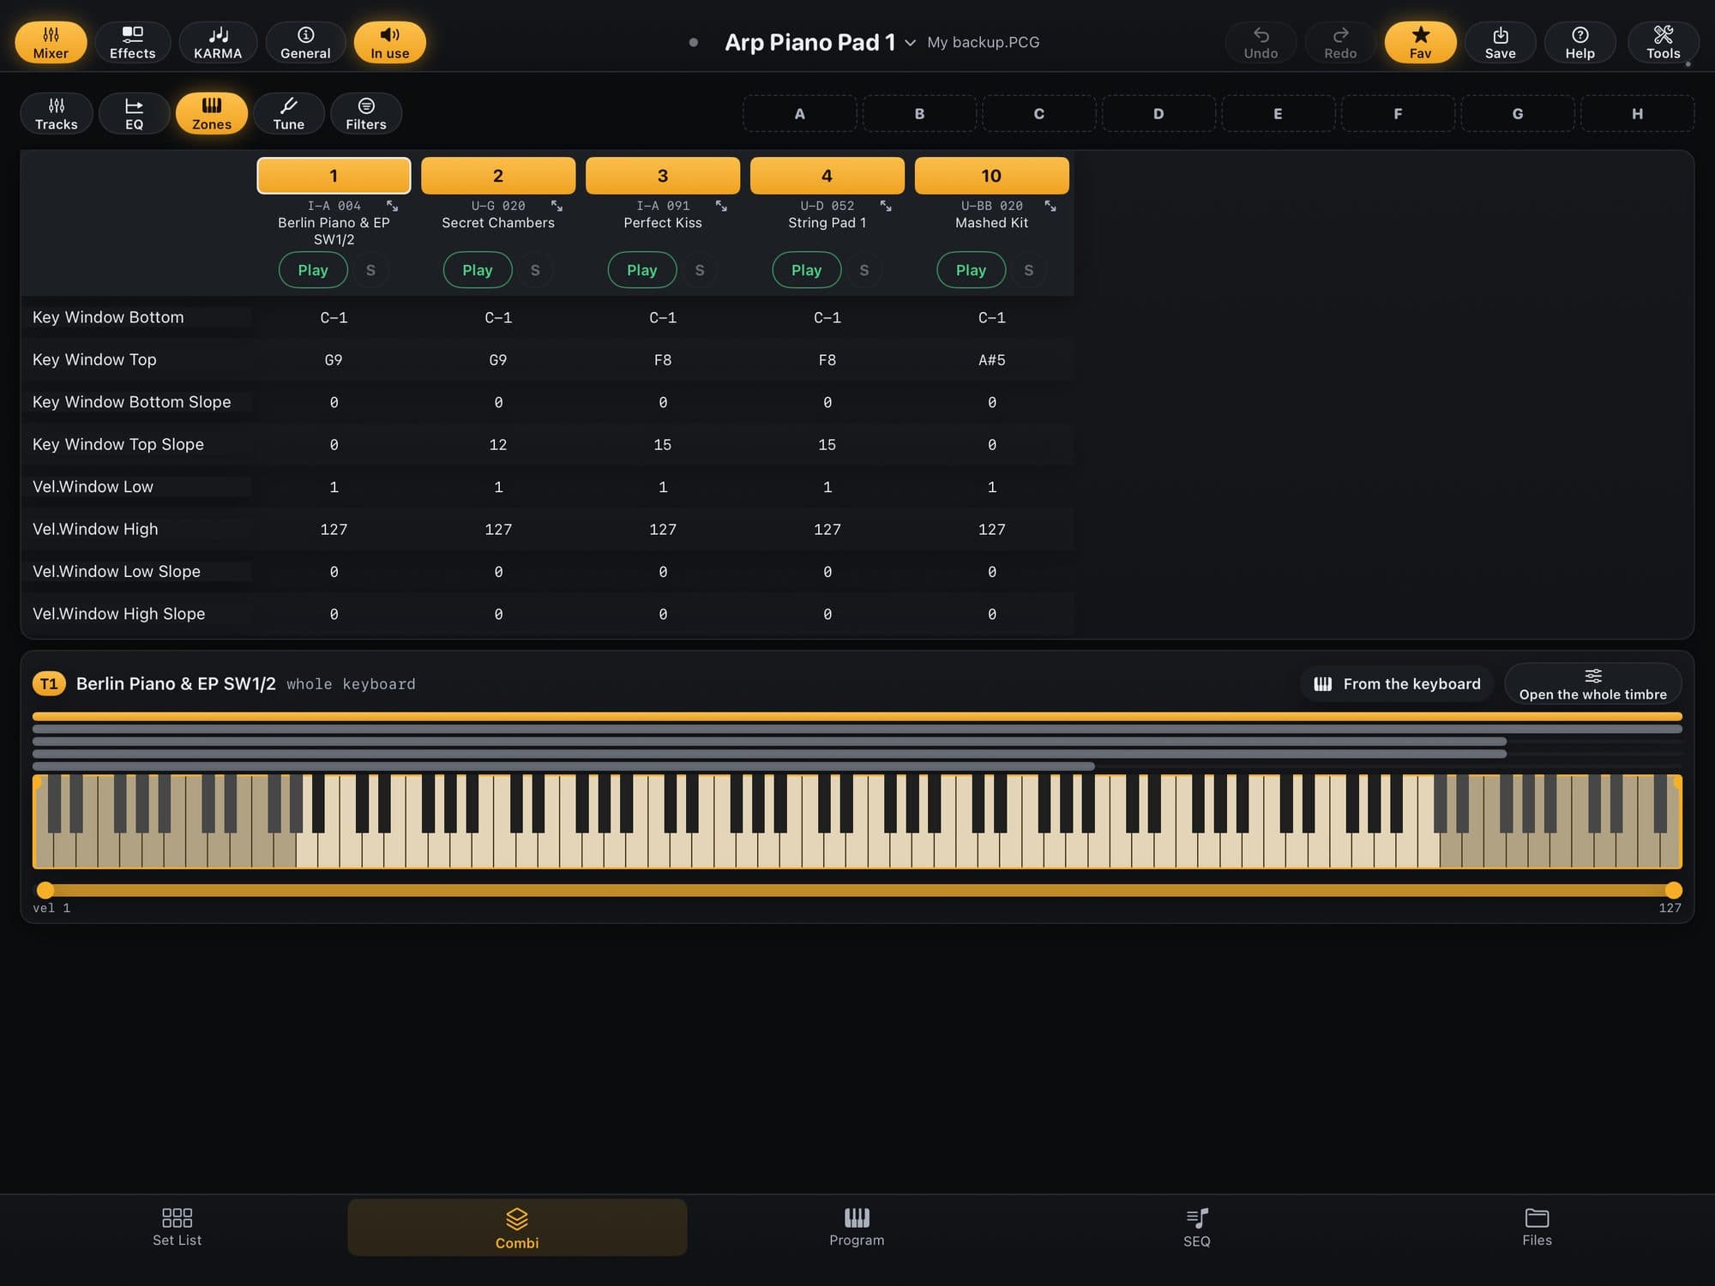
Task: Toggle the Fav star
Action: (x=1420, y=42)
